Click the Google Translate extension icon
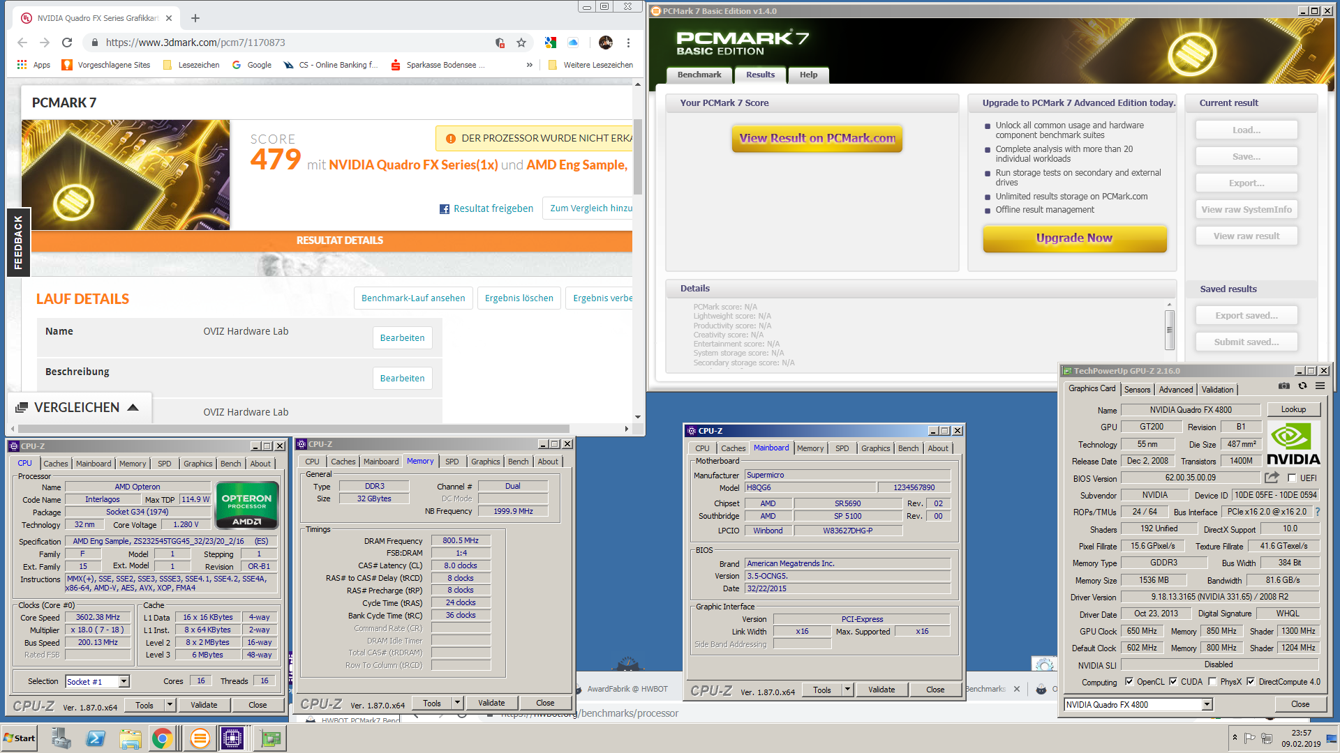 click(551, 43)
